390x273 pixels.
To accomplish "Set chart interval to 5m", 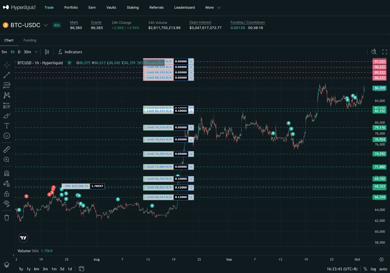I will [4, 52].
